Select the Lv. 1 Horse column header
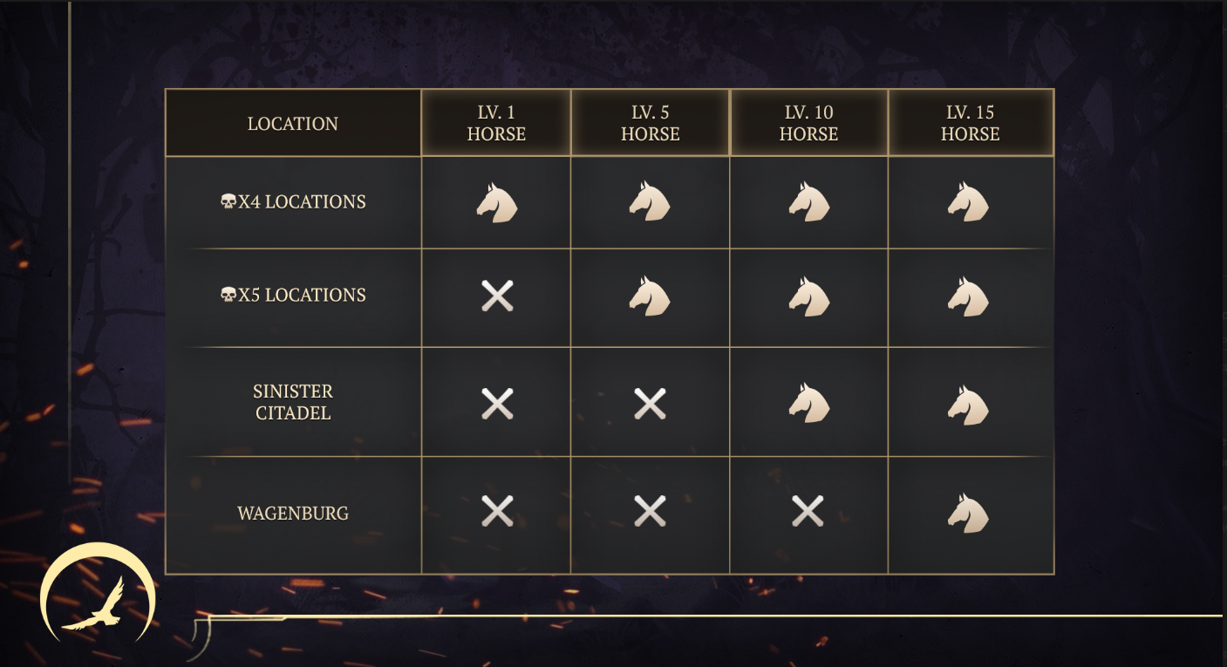The height and width of the screenshot is (667, 1227). [x=496, y=123]
